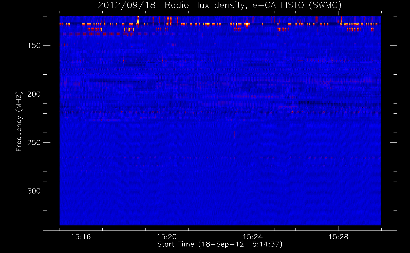Screen dimensions: 410x253
Task: Click the 'Frequency (MHZ)' y-axis label
Action: tap(19, 121)
